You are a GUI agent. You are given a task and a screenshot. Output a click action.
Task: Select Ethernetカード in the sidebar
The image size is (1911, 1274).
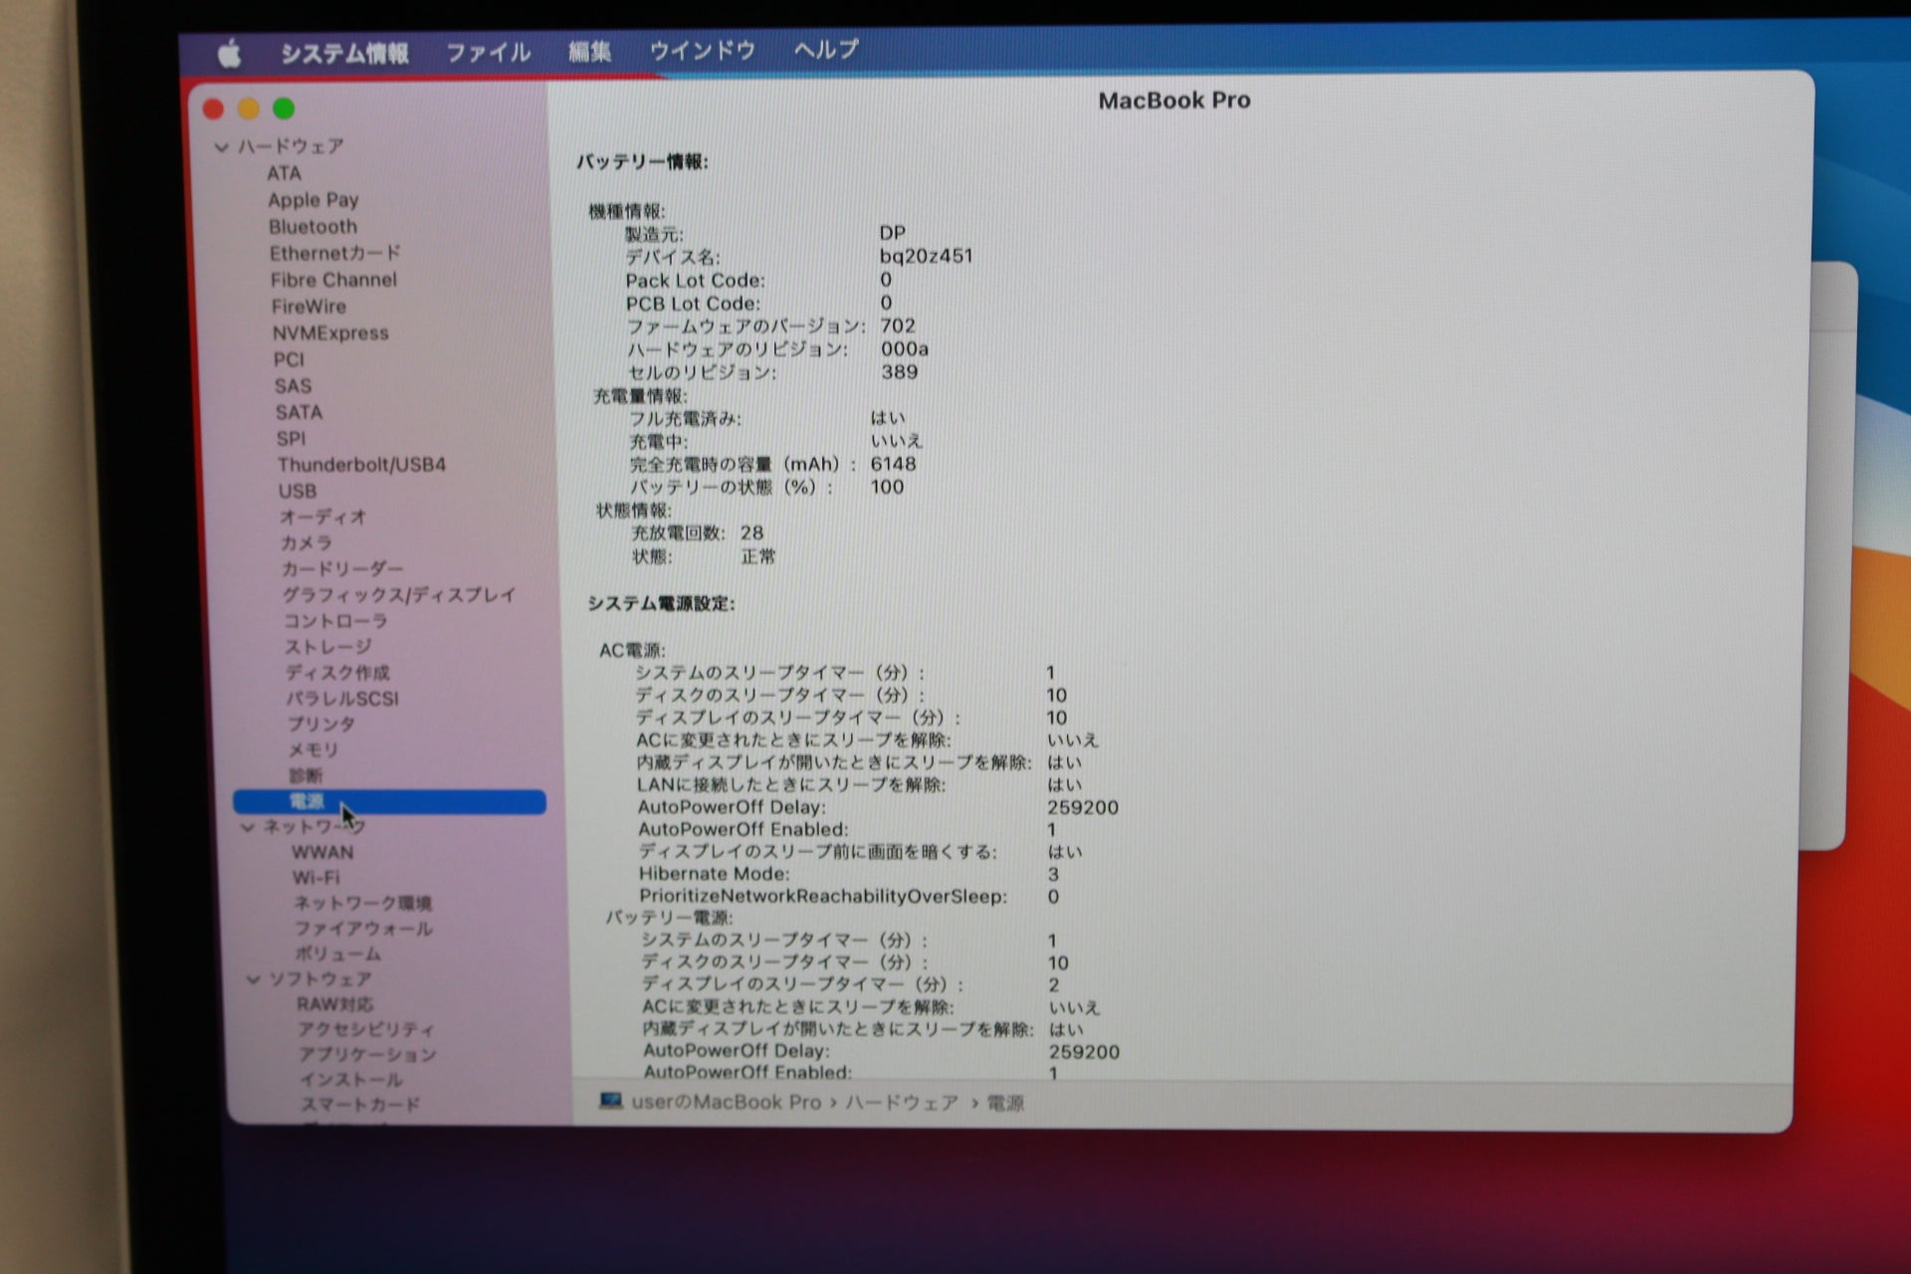coord(334,253)
